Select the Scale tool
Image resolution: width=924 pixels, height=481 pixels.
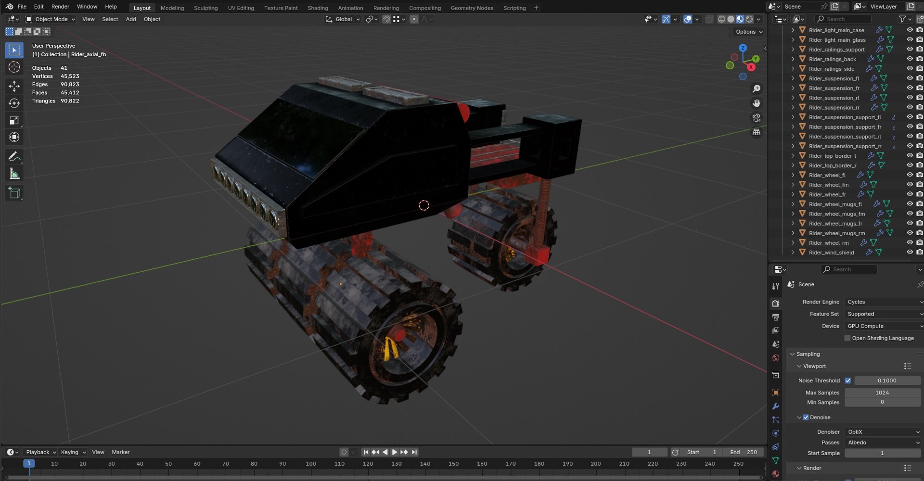tap(14, 120)
